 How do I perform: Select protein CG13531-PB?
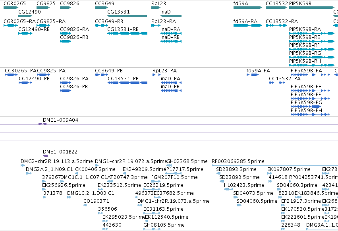pyautogui.click(x=127, y=83)
